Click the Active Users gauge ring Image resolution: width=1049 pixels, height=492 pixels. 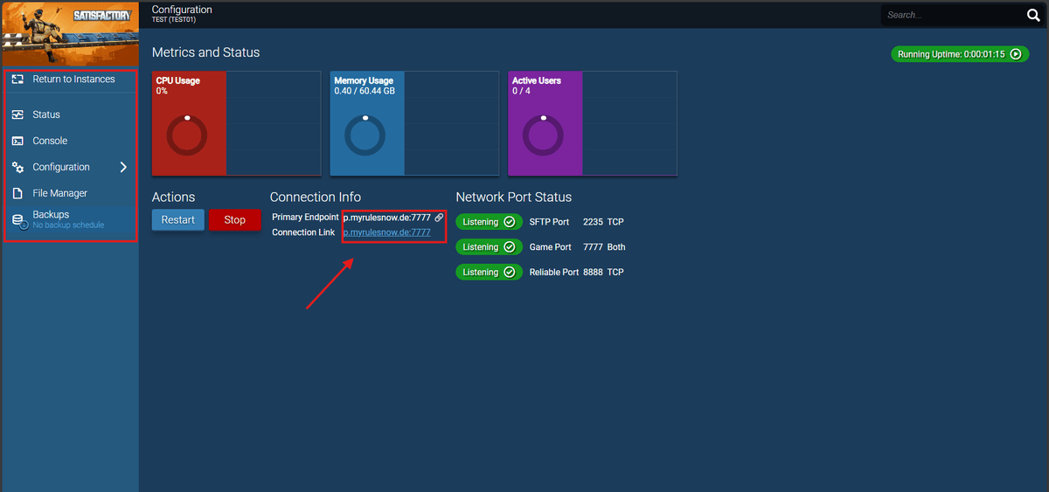(x=544, y=136)
